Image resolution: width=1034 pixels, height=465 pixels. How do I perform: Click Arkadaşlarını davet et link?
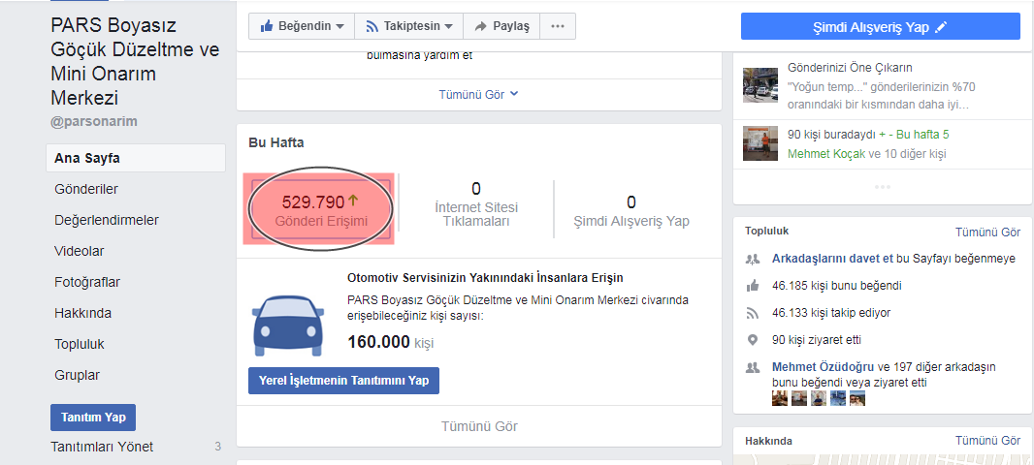832,259
